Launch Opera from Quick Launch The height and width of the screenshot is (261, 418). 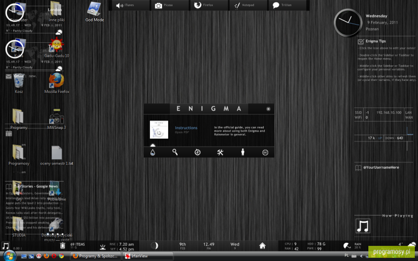coord(54,256)
